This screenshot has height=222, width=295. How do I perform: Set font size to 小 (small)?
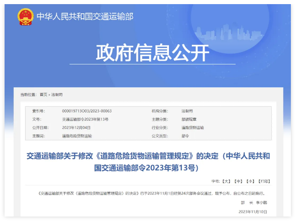pos(251,181)
